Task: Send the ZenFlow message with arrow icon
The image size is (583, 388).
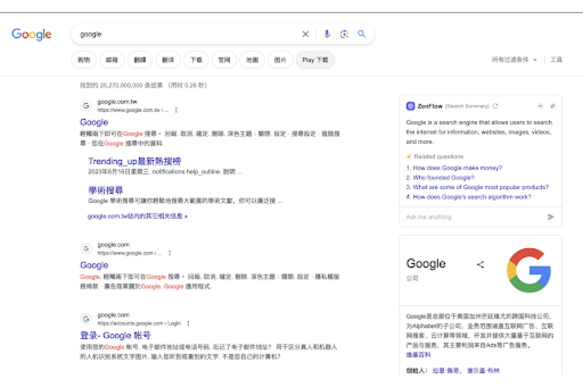Action: (x=550, y=217)
